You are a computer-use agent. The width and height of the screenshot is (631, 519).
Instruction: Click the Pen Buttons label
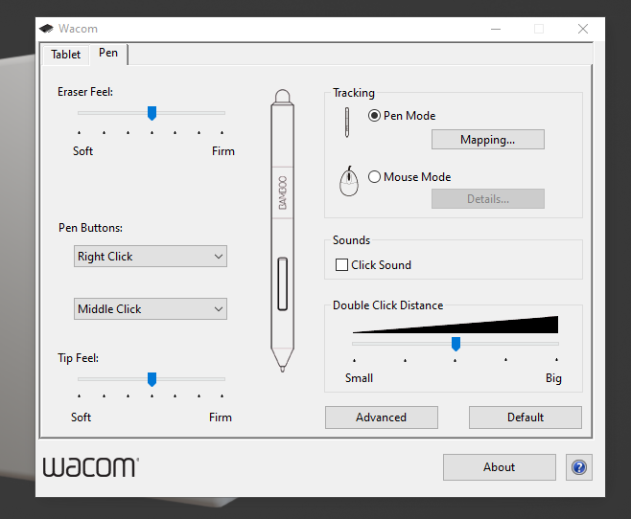coord(90,228)
